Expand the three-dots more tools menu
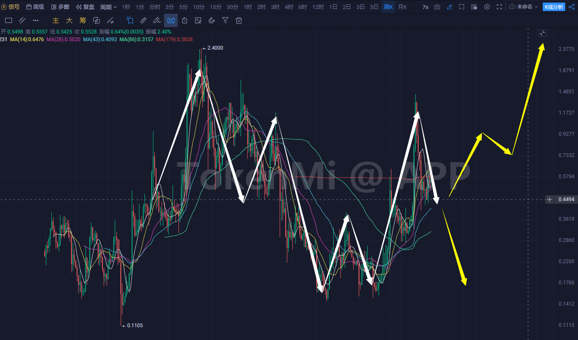Viewport: 578px width, 340px height. coord(36,20)
